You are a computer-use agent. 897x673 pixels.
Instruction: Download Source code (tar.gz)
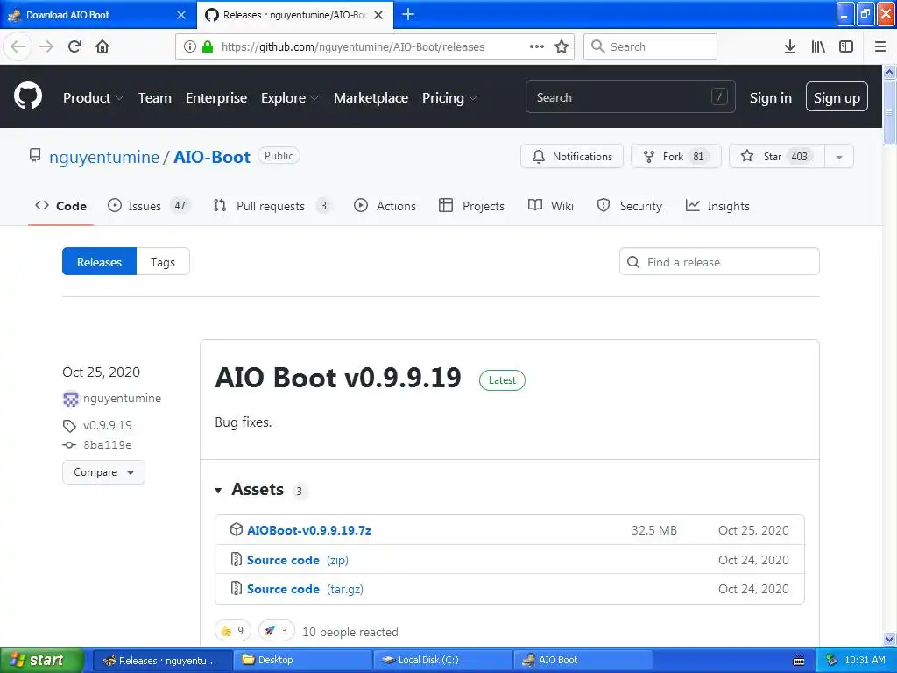click(x=305, y=589)
